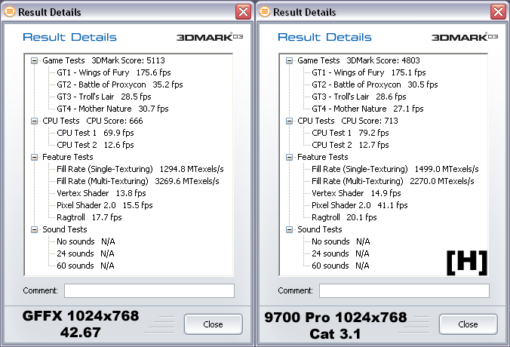Select CPU Test 1 69.9 fps
Screen dimensions: 510x347
[x=95, y=133]
